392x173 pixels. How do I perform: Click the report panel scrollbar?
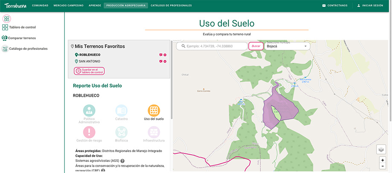pyautogui.click(x=171, y=80)
